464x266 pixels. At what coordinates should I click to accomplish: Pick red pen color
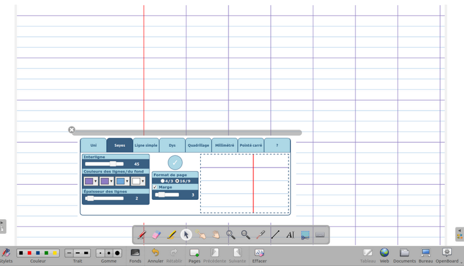pyautogui.click(x=29, y=253)
